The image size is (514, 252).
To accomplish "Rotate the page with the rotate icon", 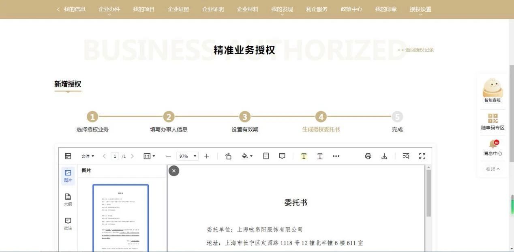I will coord(228,156).
